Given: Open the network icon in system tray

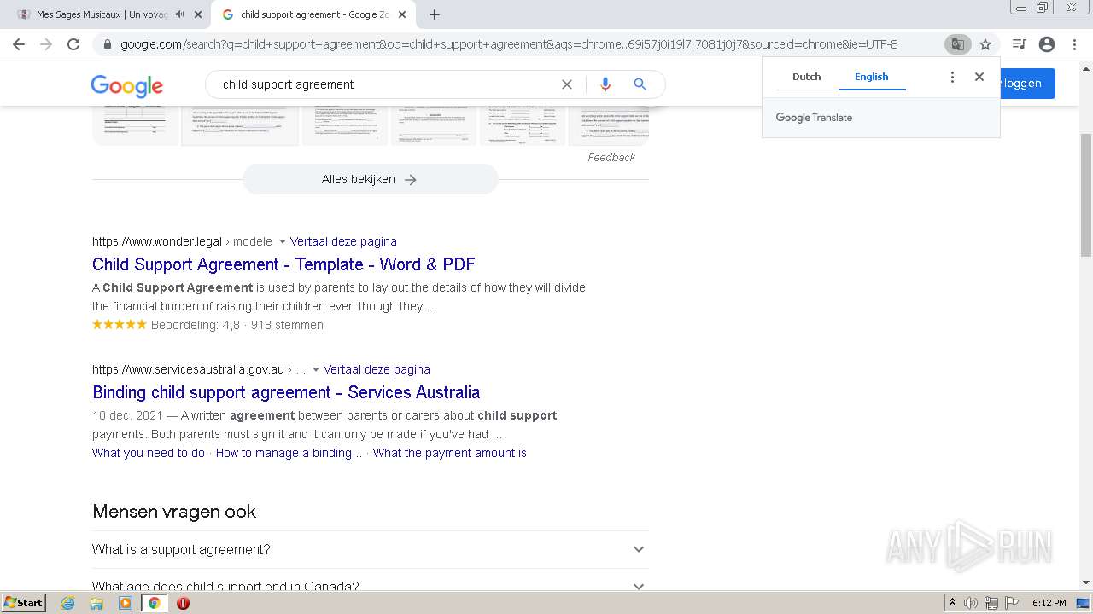Looking at the screenshot, I should pos(991,603).
